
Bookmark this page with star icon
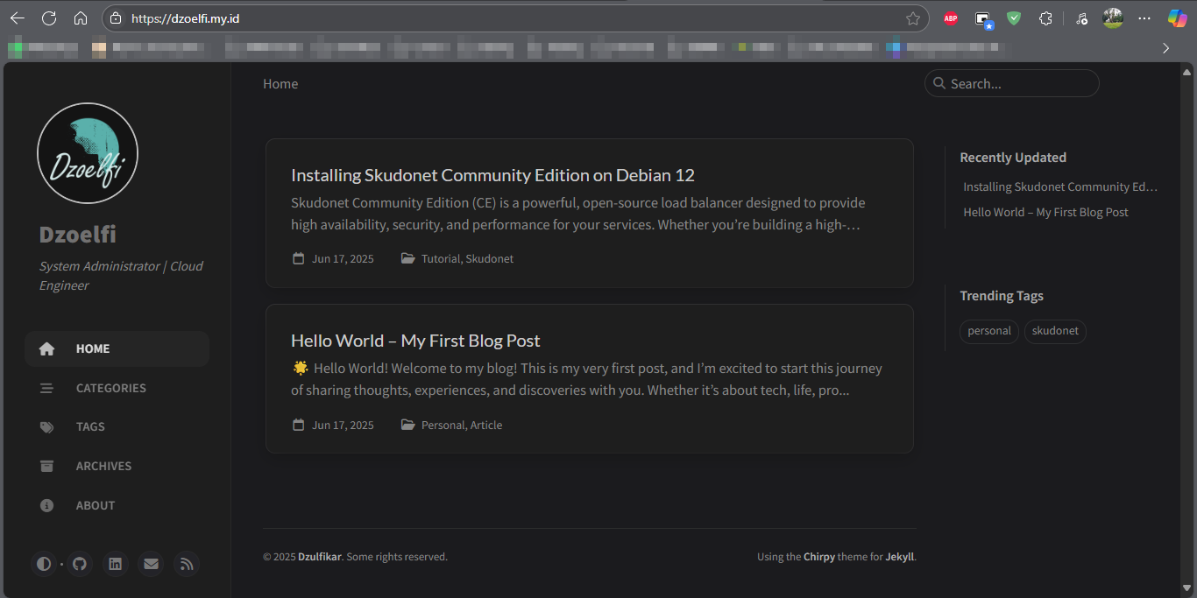913,18
